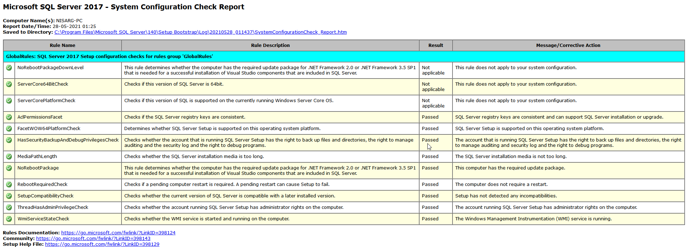
Task: Click check icon beside WmiServiceStateCheck
Action: click(9, 219)
